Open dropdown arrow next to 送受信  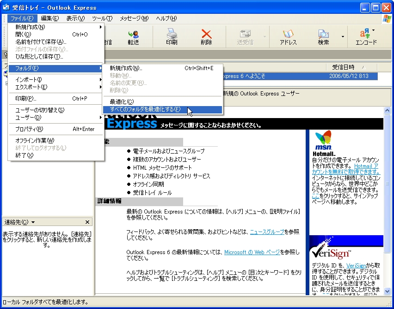click(x=265, y=36)
